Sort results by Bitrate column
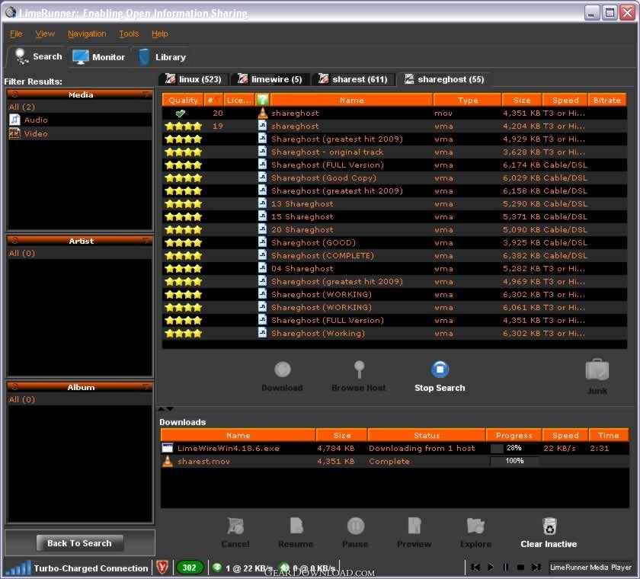This screenshot has height=579, width=640. (607, 100)
